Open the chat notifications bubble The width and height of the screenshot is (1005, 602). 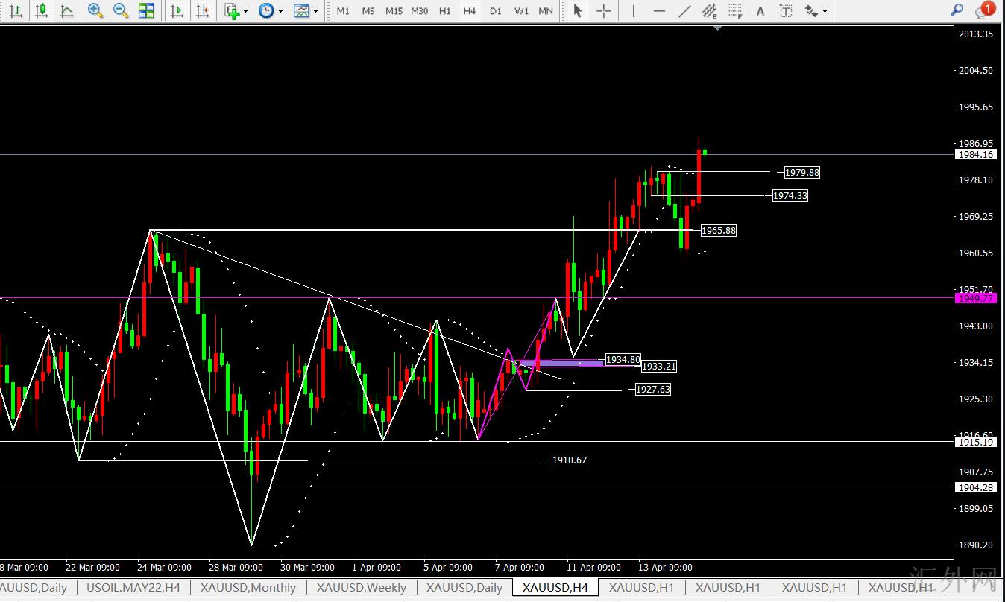[984, 10]
